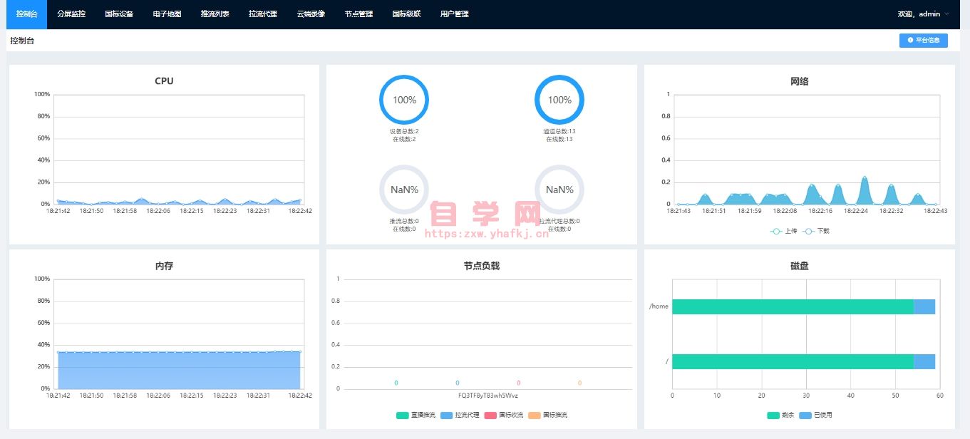The width and height of the screenshot is (970, 439).
Task: Click the 下载 legend line marker icon
Action: tap(808, 231)
